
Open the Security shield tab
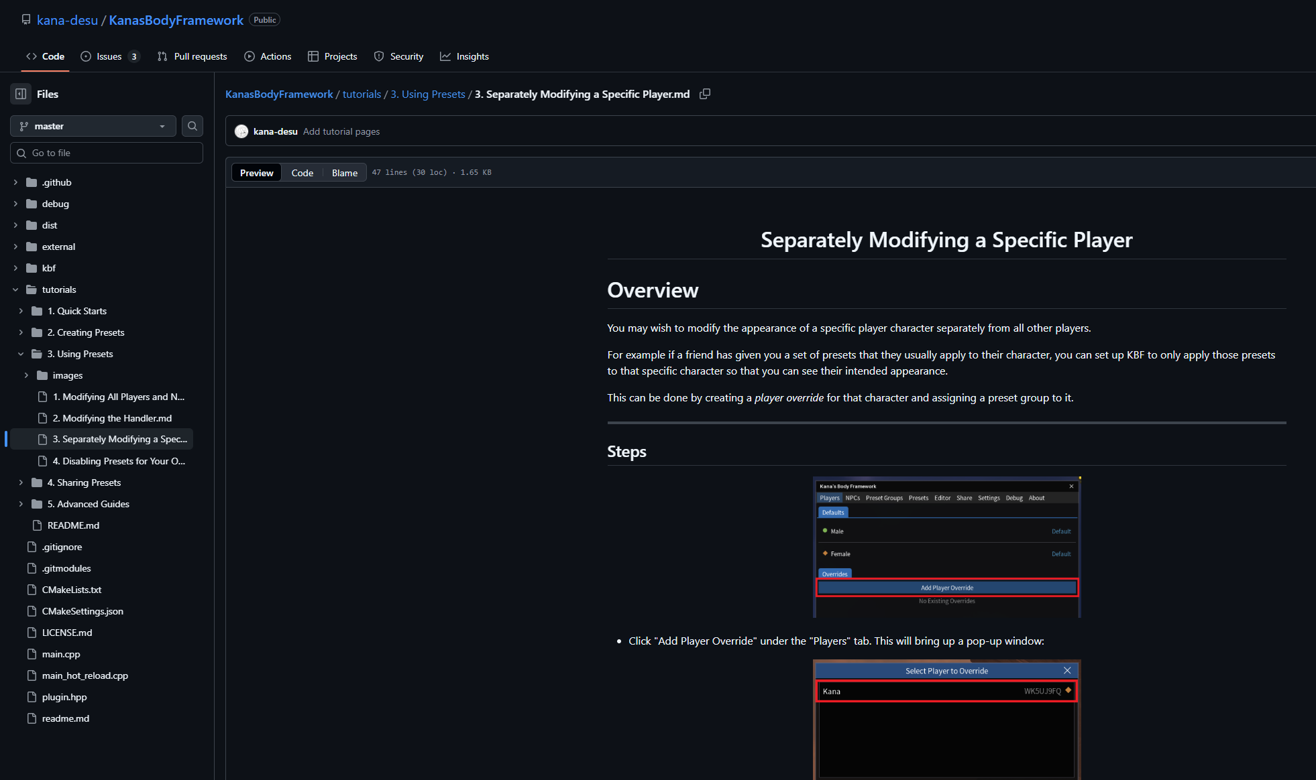[x=398, y=56]
